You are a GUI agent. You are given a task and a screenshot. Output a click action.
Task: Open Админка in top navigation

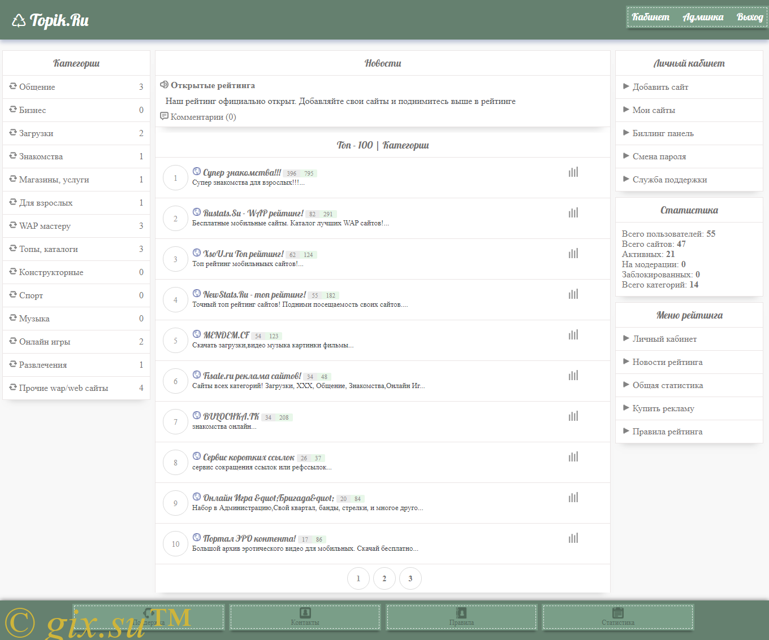click(x=703, y=17)
